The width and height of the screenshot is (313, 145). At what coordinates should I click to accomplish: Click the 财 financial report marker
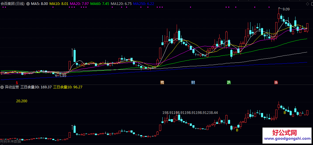193,82
